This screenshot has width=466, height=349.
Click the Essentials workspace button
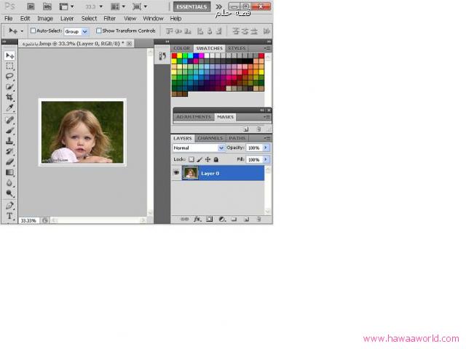coord(191,6)
